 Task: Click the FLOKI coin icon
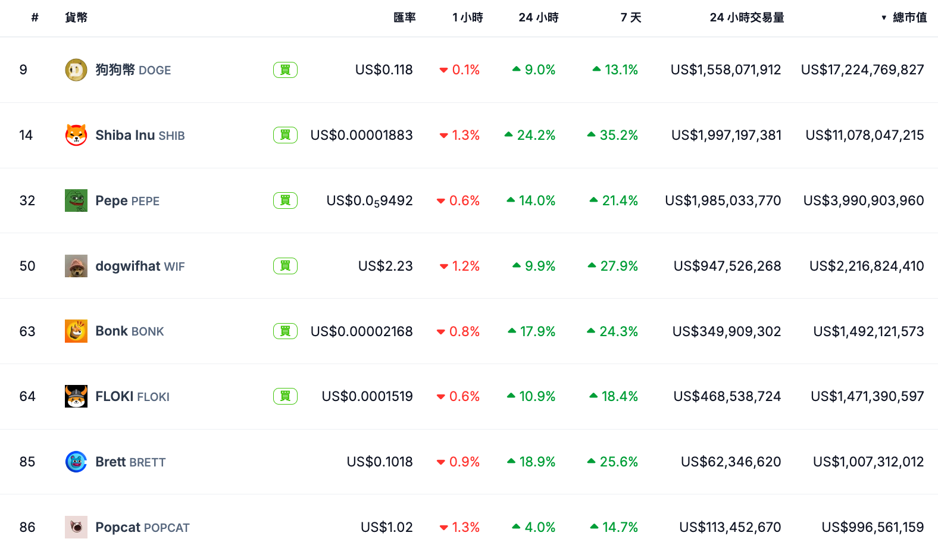point(76,396)
